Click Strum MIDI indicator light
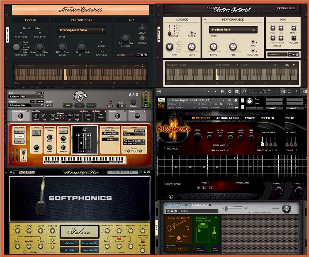 pyautogui.click(x=110, y=102)
